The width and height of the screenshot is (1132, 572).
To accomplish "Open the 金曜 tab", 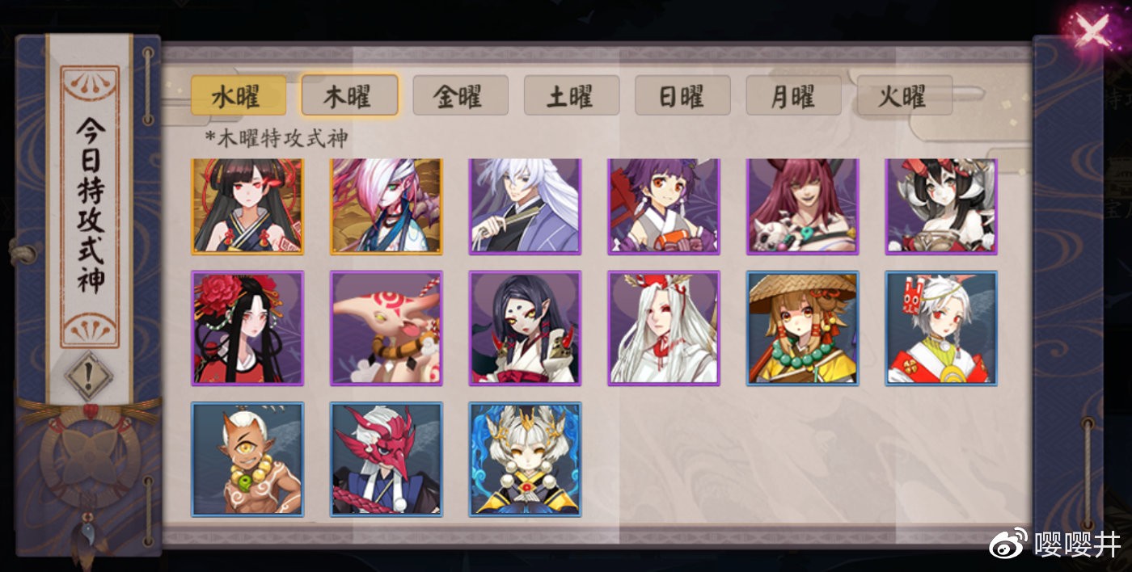I will 460,95.
